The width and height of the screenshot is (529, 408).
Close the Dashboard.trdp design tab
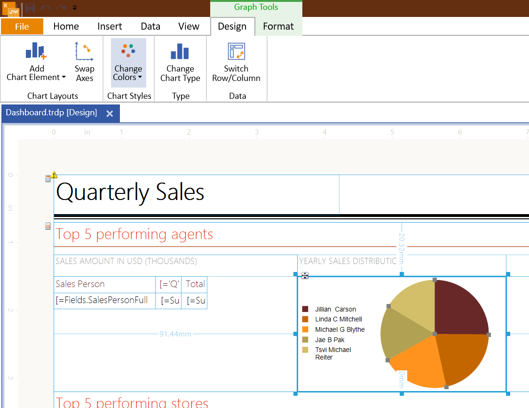pyautogui.click(x=110, y=113)
